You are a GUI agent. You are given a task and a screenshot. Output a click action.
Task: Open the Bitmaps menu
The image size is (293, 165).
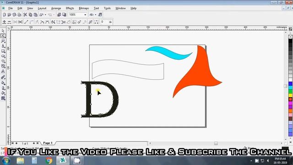84,8
